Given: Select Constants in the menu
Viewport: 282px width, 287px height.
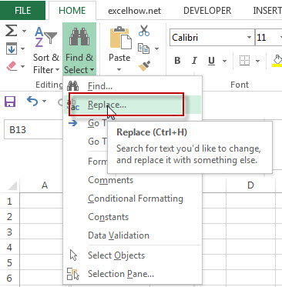Looking at the screenshot, I should click(133, 217).
